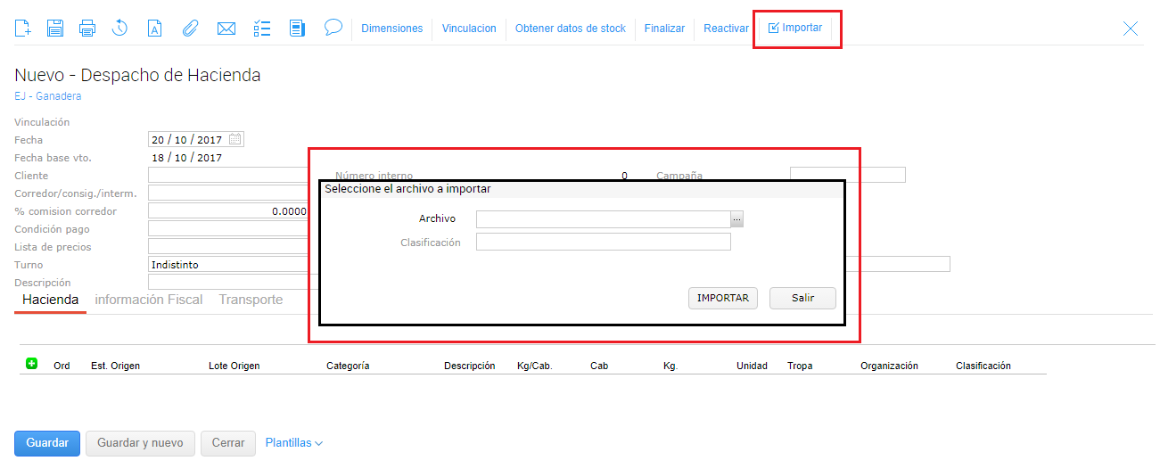Open the speech bubble comments icon
Screen dimensions: 1160x469
point(333,27)
